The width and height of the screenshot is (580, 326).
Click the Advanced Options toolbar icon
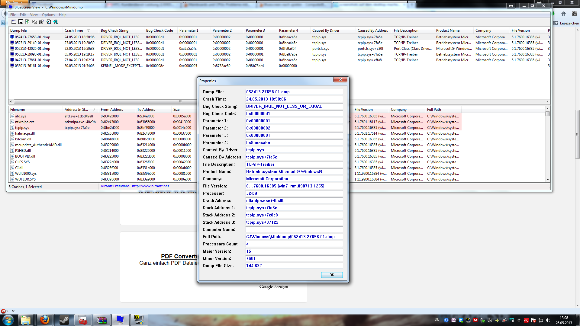click(x=14, y=22)
